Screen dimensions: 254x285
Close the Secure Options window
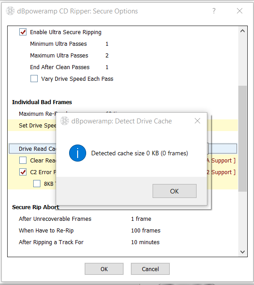coord(240,11)
